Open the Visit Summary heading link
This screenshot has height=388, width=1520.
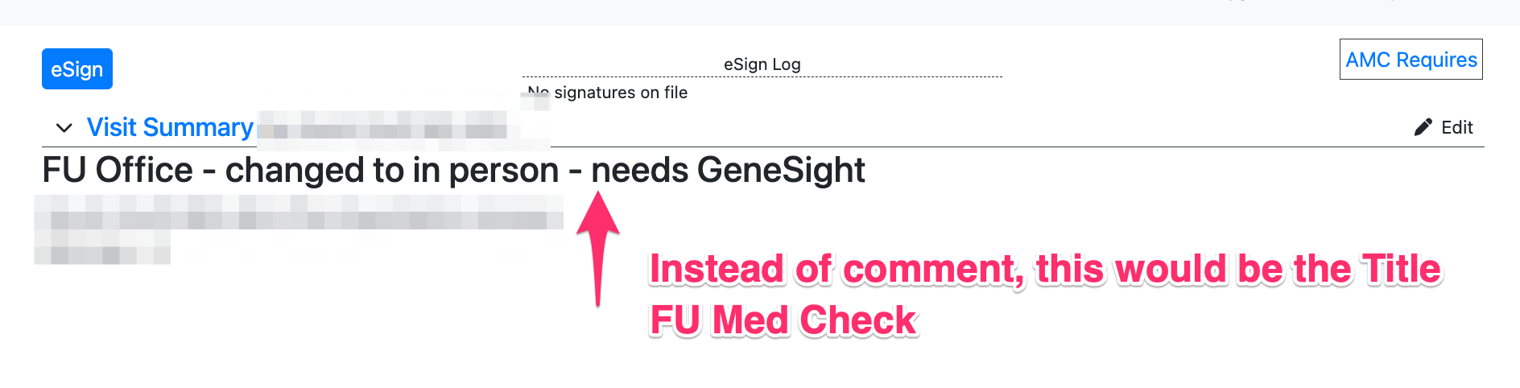[170, 127]
